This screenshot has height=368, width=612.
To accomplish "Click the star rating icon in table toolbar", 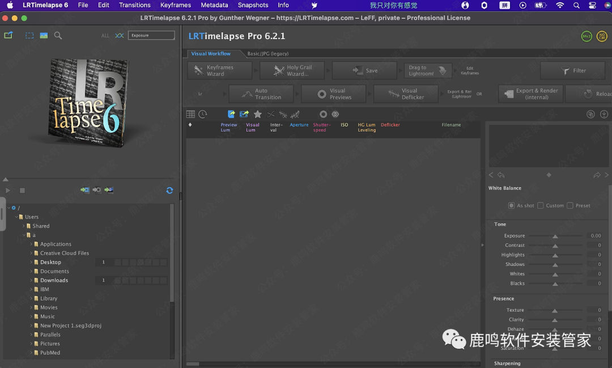I will click(x=258, y=114).
